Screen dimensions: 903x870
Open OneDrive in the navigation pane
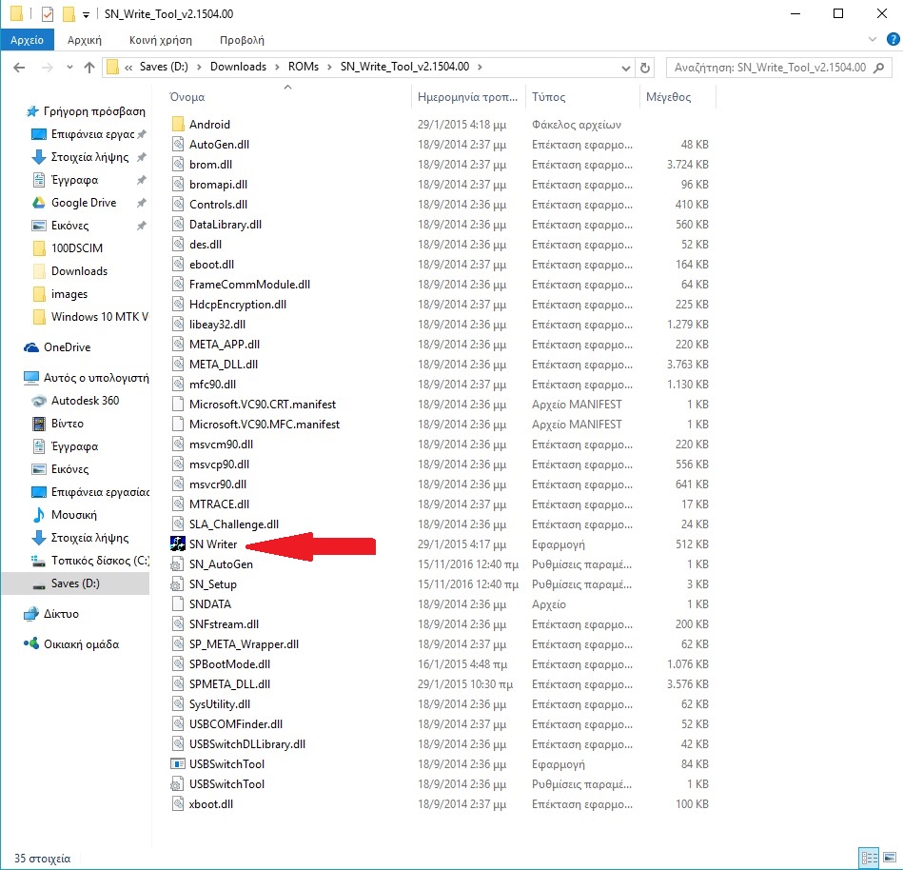click(67, 347)
